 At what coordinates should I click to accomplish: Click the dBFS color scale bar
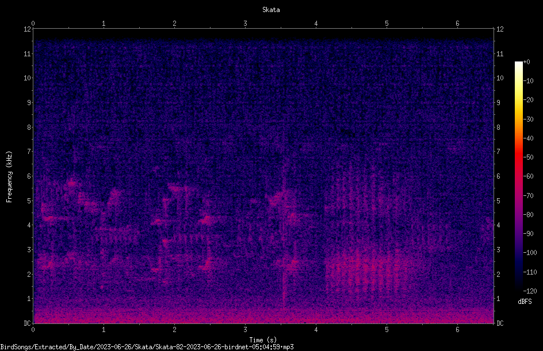pos(518,176)
